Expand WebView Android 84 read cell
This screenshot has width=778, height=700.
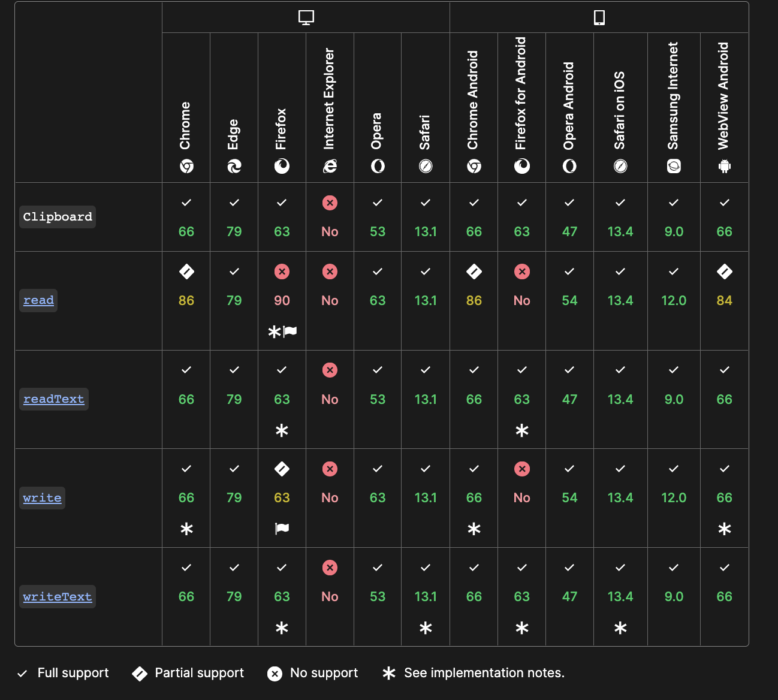724,301
